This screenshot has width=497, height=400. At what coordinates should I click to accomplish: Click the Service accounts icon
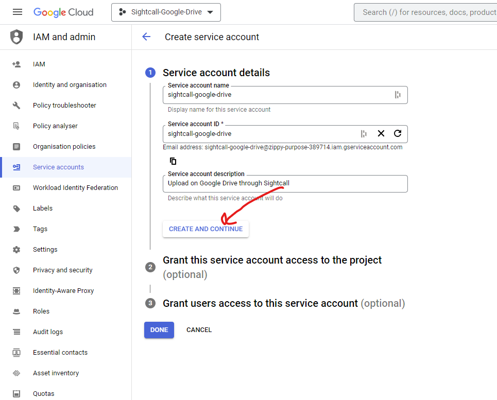point(16,167)
